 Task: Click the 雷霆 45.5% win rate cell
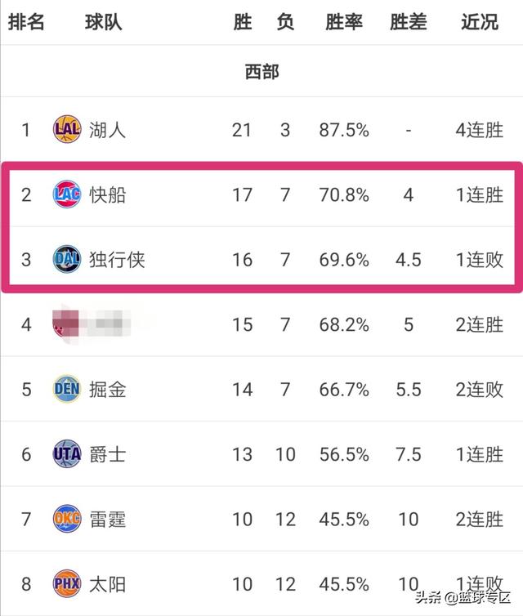coord(344,520)
